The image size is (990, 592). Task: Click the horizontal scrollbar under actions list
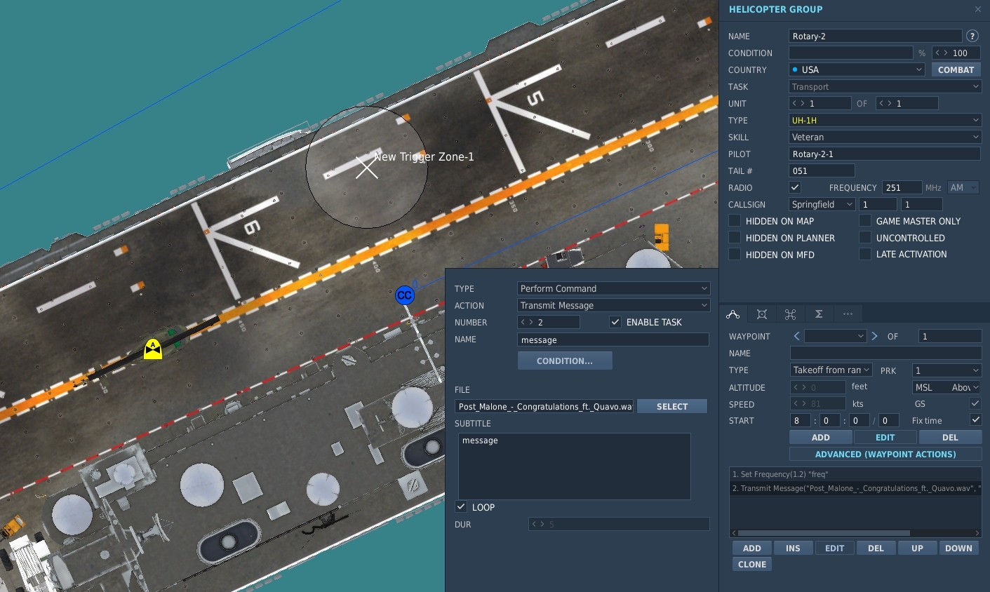(823, 533)
